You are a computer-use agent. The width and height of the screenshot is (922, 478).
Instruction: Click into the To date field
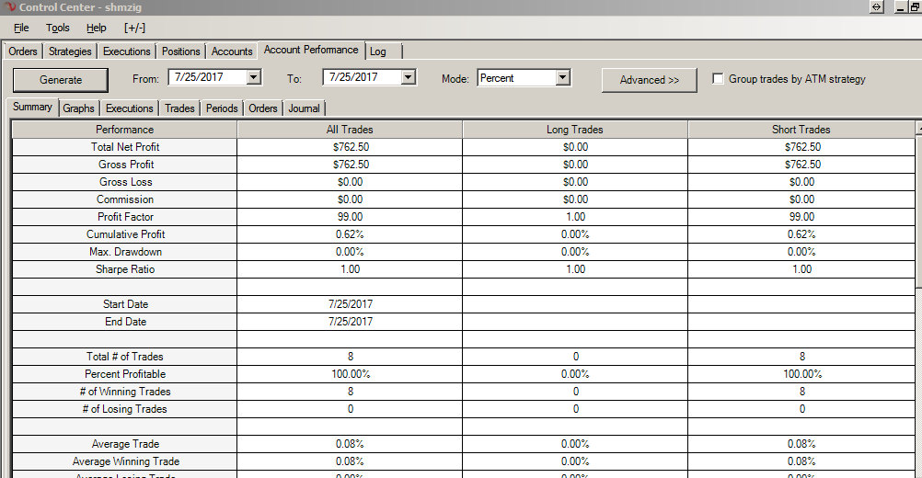pyautogui.click(x=363, y=77)
